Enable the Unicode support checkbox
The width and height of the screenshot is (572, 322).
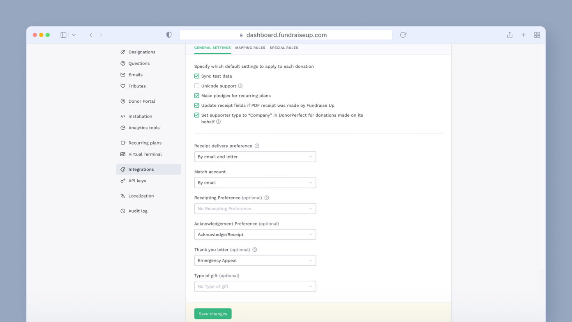[196, 85]
